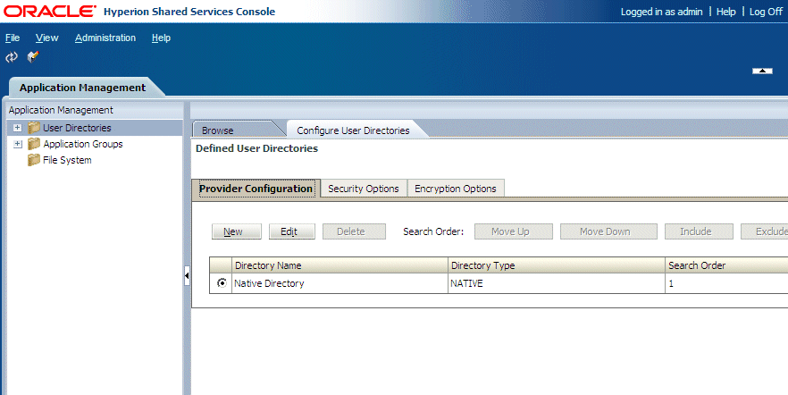Click the Application Groups folder icon

click(34, 144)
